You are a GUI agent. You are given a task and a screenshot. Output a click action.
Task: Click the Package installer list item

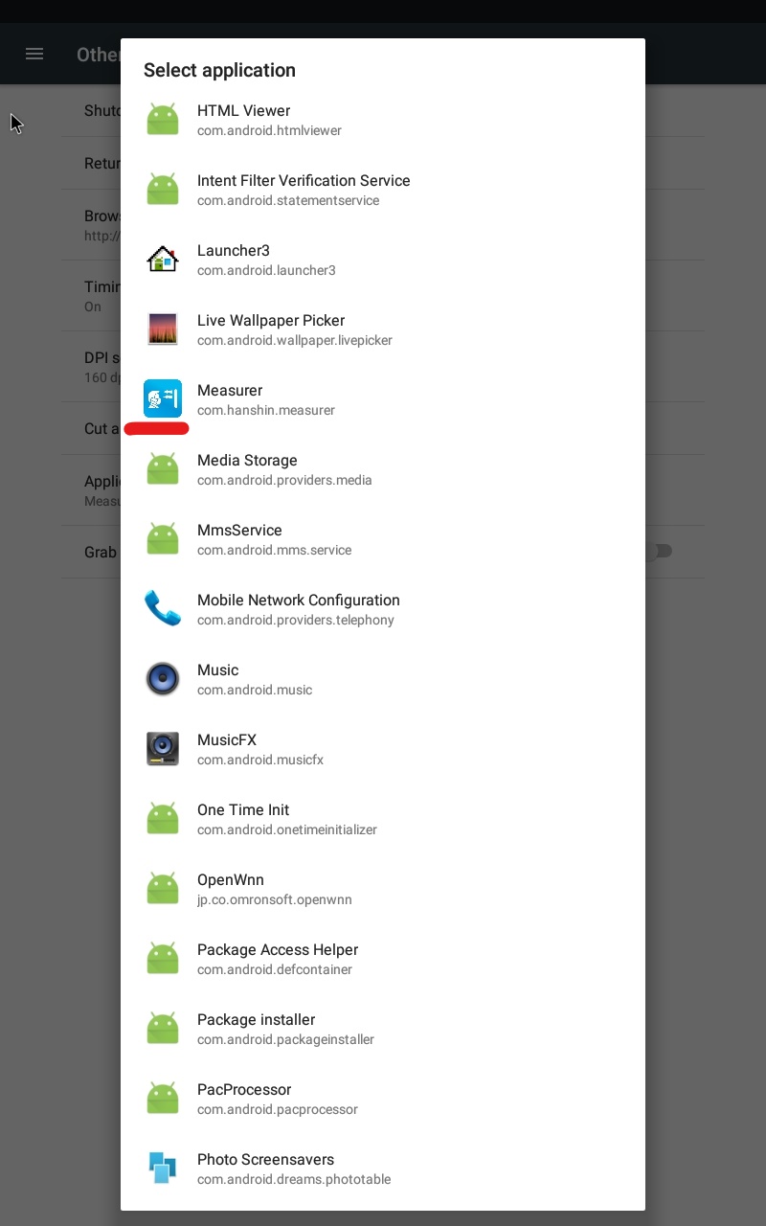(x=383, y=1029)
